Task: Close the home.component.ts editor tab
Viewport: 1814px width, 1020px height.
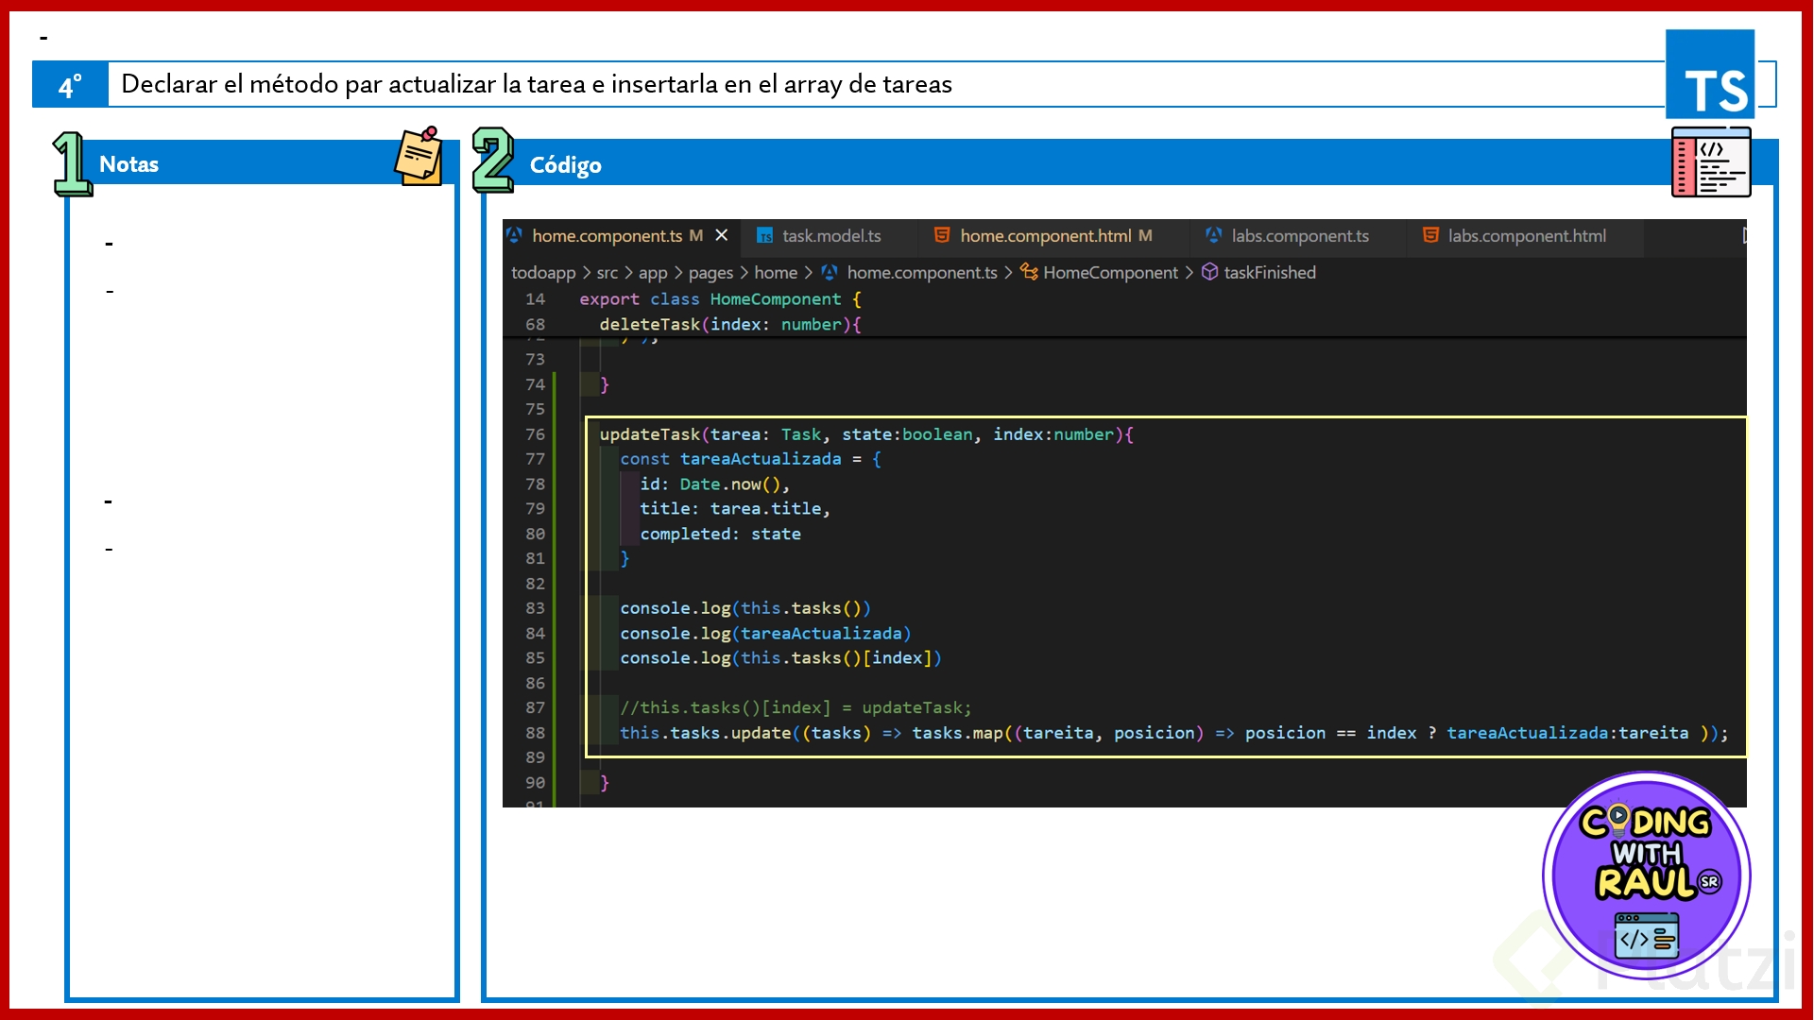Action: (722, 235)
